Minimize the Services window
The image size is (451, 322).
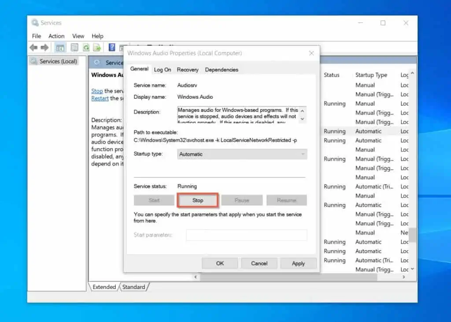point(360,23)
